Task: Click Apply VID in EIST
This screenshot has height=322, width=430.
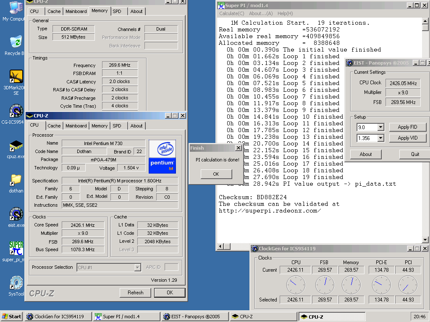Action: (407, 138)
